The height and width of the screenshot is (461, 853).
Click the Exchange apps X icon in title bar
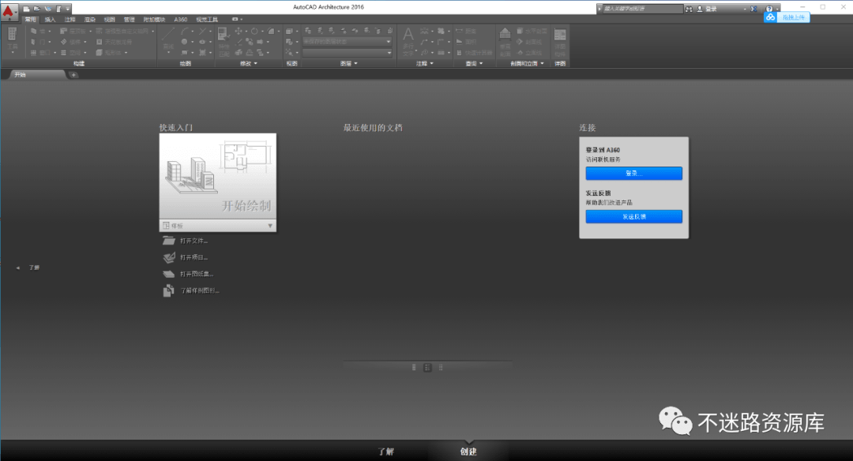click(x=753, y=9)
